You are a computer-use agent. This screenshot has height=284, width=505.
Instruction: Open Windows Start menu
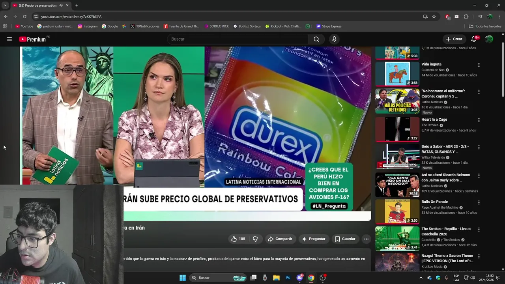pos(183,278)
